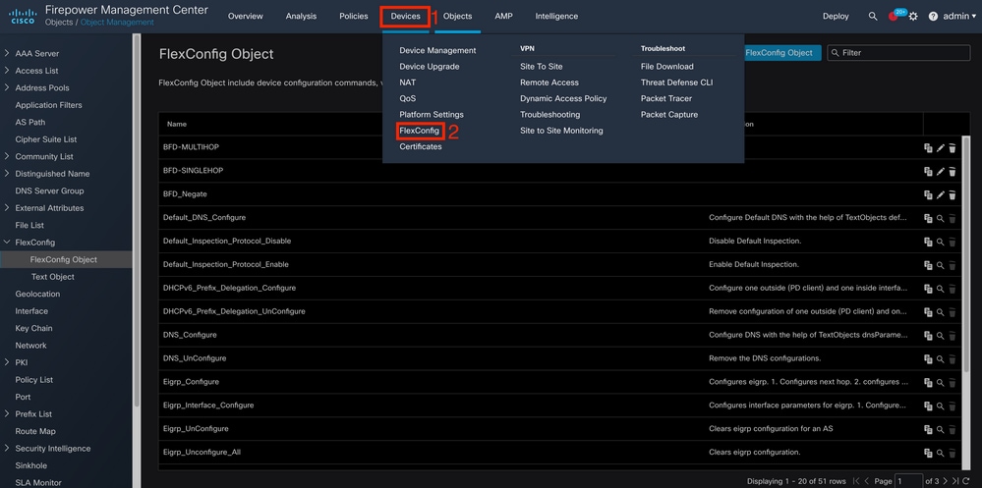Go to the next page of results
This screenshot has width=982, height=488.
(946, 481)
